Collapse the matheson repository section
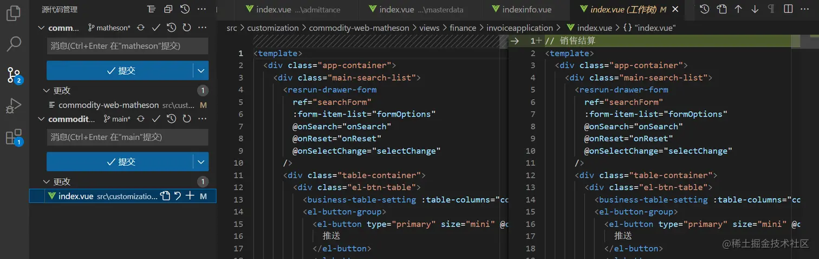 tap(41, 28)
